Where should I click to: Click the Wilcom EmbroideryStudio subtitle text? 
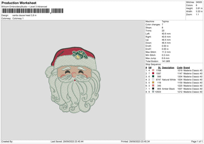(x=24, y=7)
